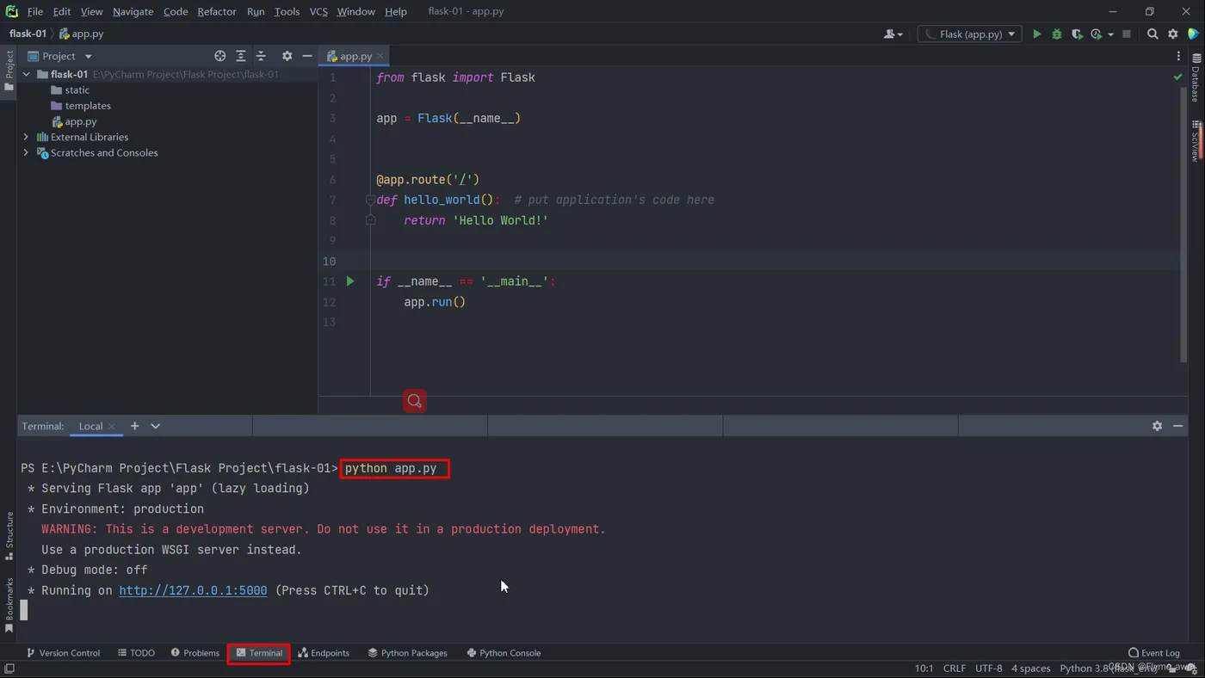Open the File menu
The width and height of the screenshot is (1205, 678).
[35, 11]
